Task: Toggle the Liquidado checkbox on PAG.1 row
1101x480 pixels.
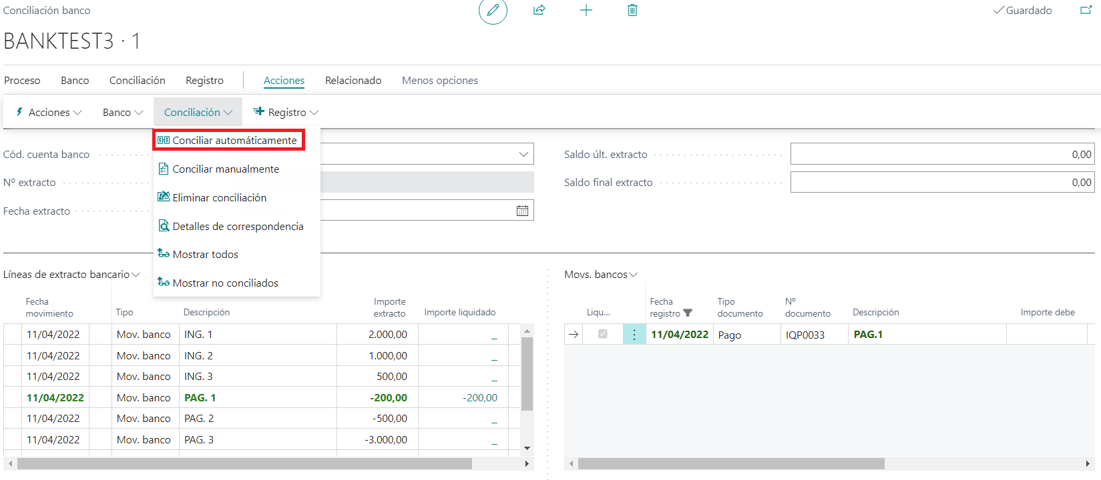Action: pos(602,334)
